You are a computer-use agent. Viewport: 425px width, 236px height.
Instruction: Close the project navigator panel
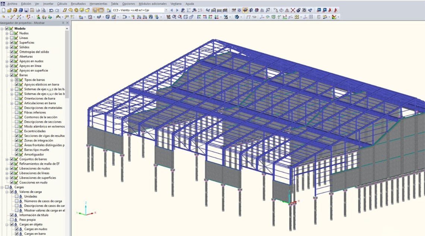pos(67,23)
